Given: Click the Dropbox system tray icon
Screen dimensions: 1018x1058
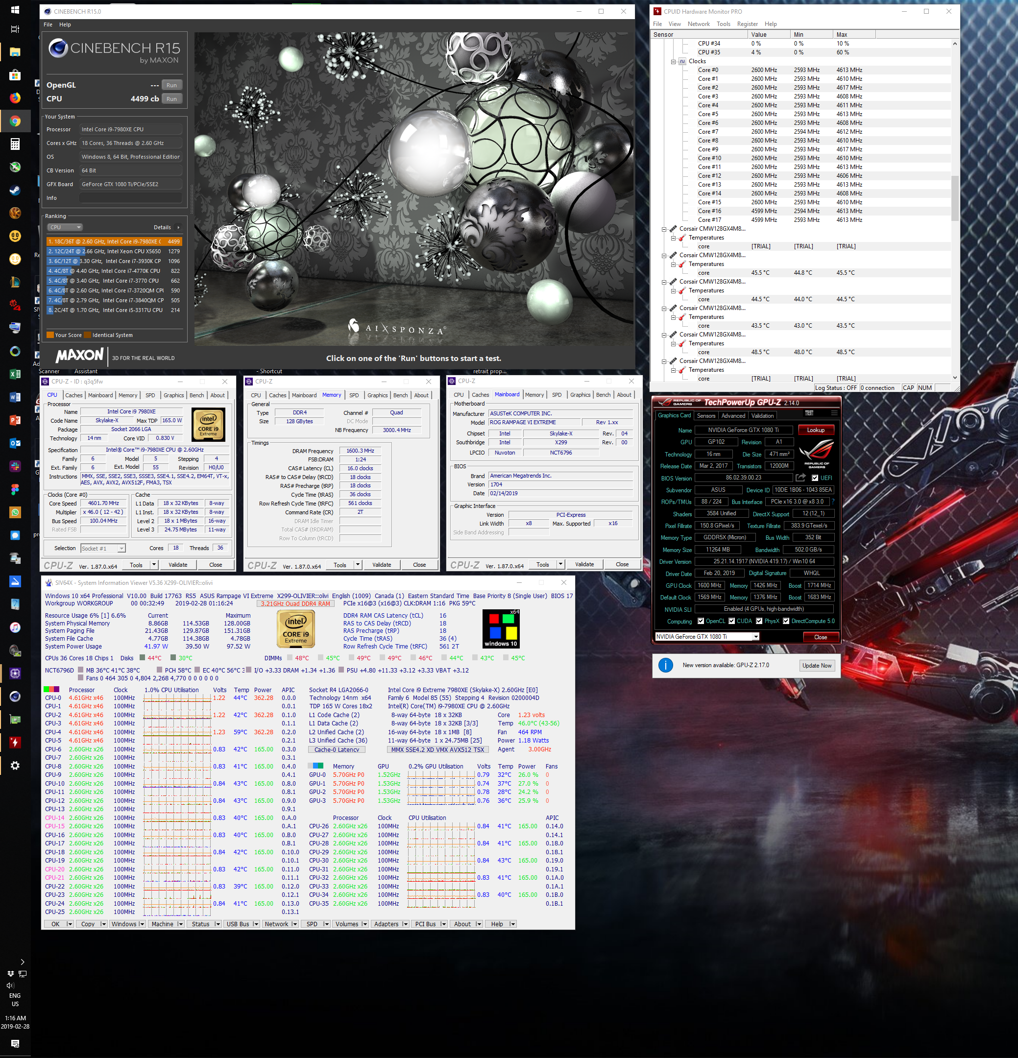Looking at the screenshot, I should (x=10, y=973).
